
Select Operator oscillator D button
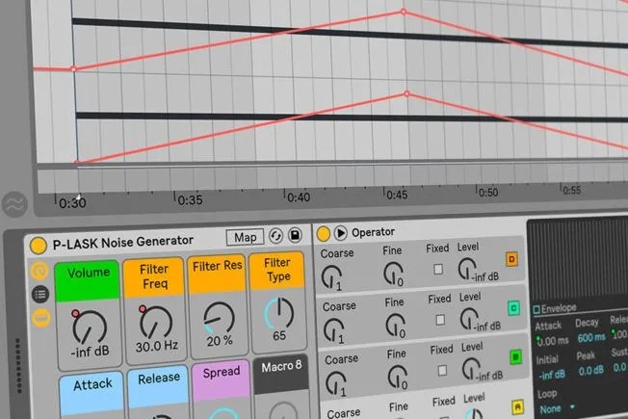[x=511, y=259]
